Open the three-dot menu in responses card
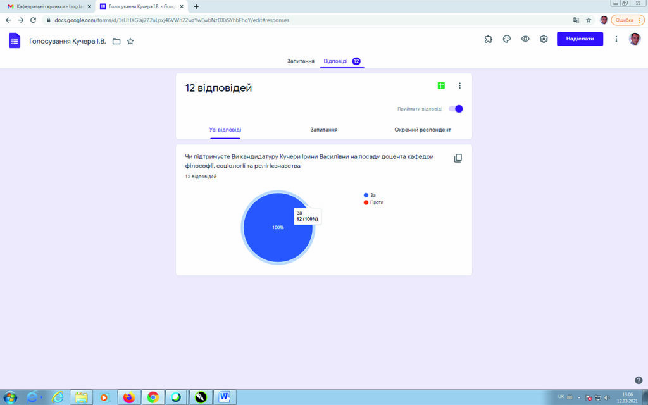 click(x=459, y=86)
